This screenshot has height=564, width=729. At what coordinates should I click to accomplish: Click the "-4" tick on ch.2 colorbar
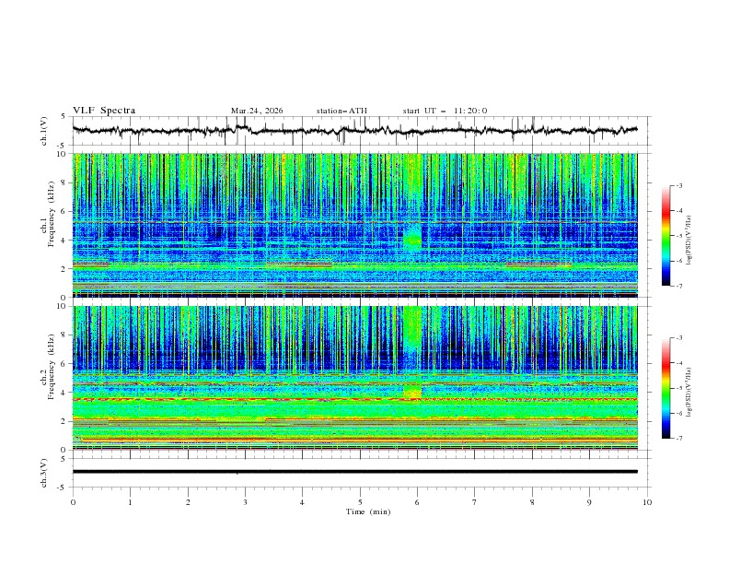point(679,363)
